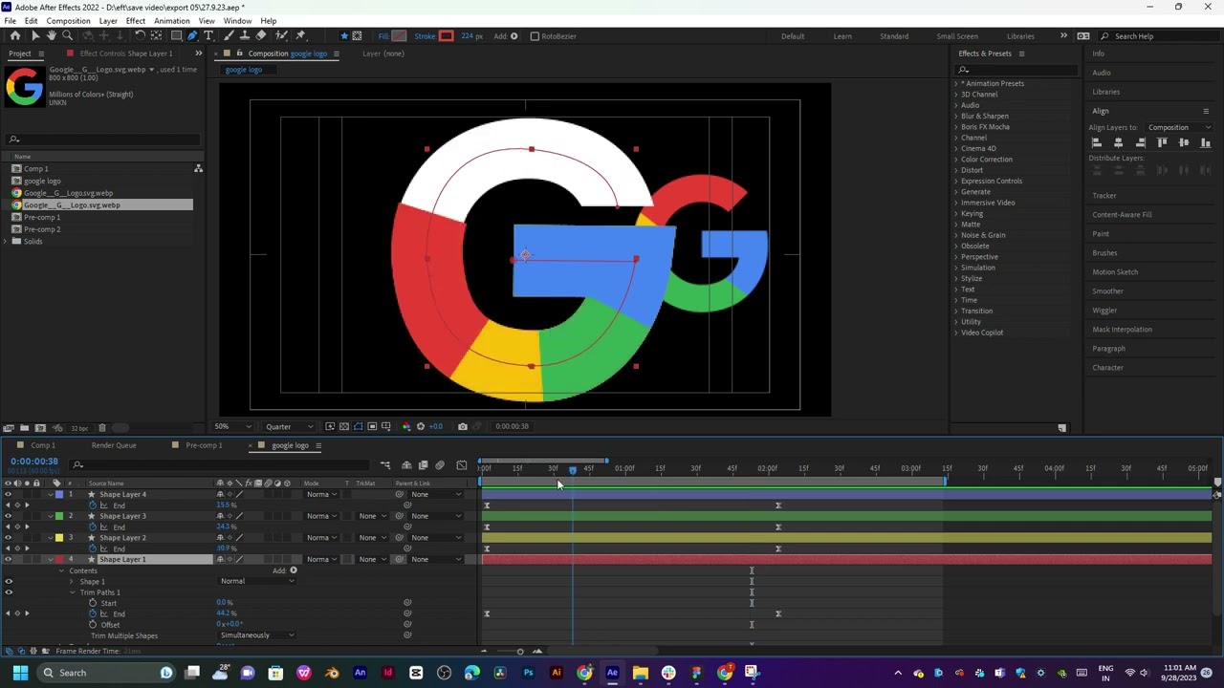Select the Brush tool
Screen dimensions: 1224x688
coord(229,36)
